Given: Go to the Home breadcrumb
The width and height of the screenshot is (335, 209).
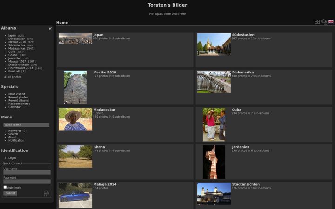Looking at the screenshot, I should click(x=62, y=23).
